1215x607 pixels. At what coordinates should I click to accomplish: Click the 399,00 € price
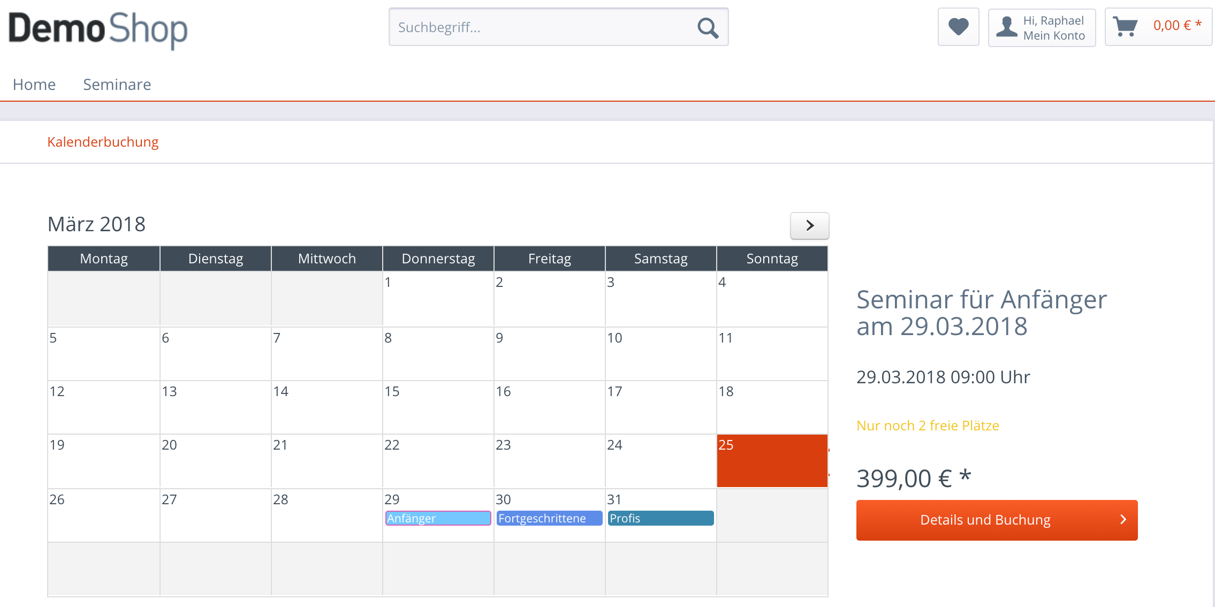tap(914, 478)
